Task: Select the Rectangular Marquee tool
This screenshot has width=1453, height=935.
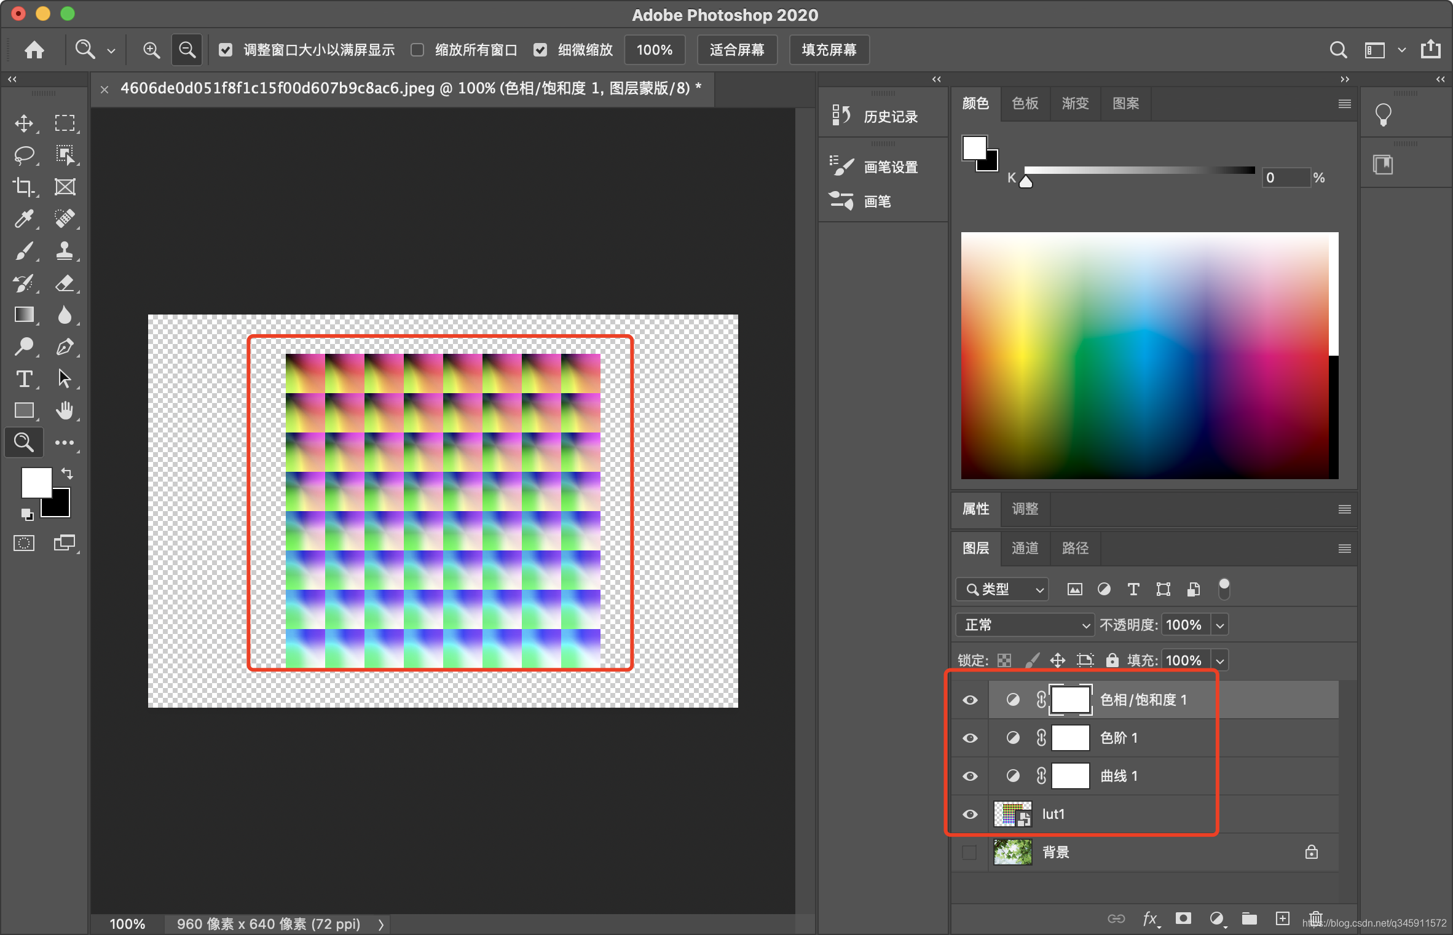Action: point(65,123)
